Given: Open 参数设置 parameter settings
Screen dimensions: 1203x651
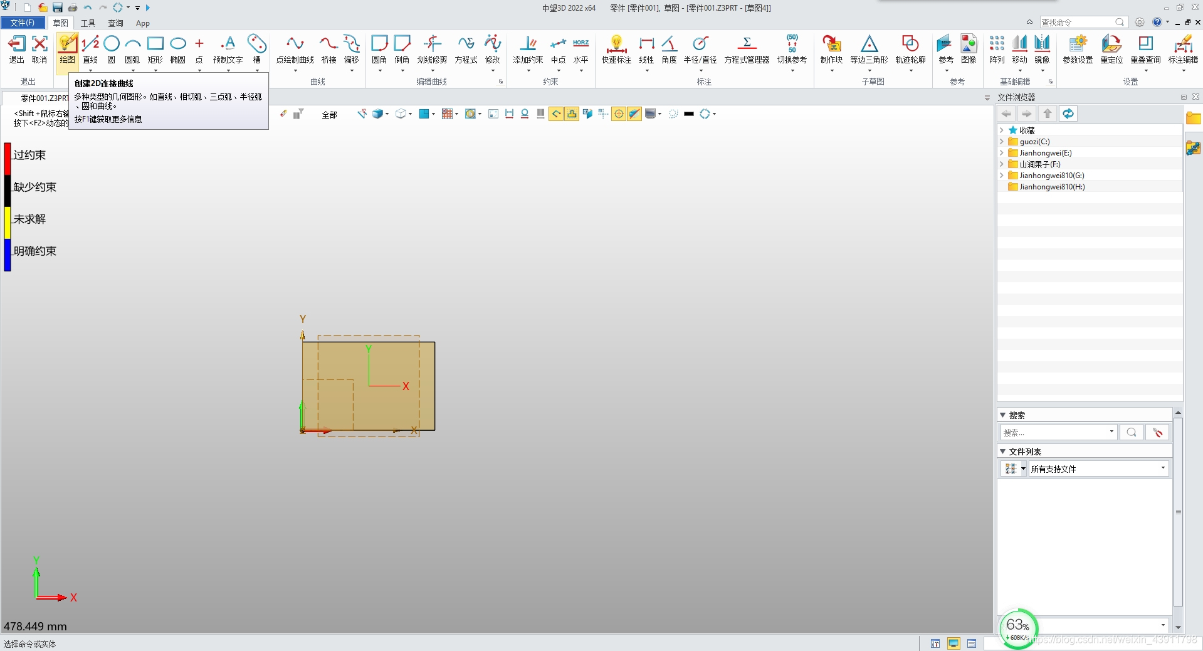Looking at the screenshot, I should 1078,49.
